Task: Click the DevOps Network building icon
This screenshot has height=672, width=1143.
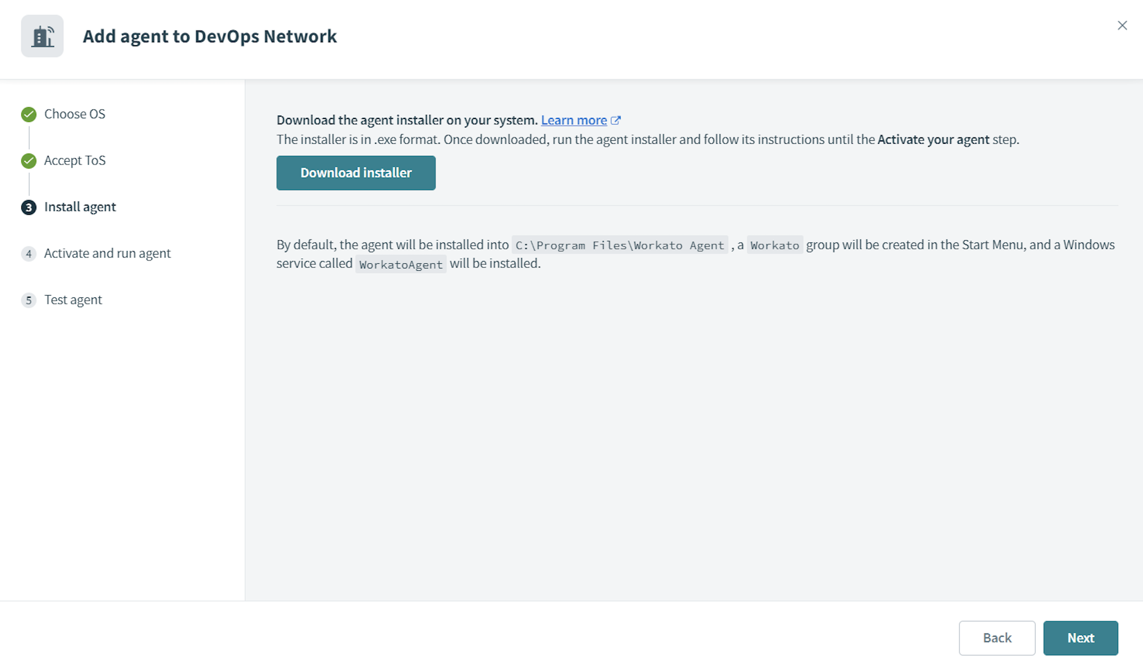Action: (x=42, y=36)
